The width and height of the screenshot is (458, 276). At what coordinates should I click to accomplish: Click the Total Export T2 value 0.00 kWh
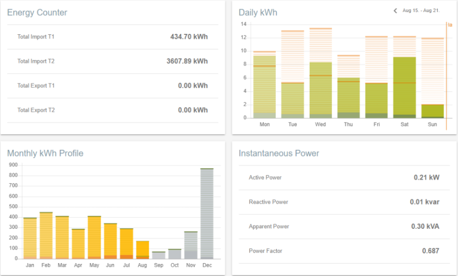(x=193, y=110)
